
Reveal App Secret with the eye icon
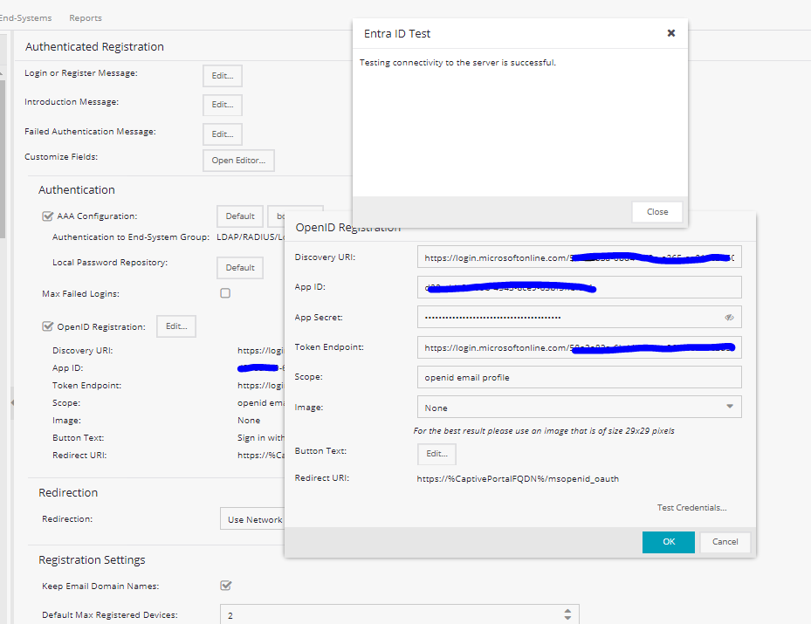[729, 318]
